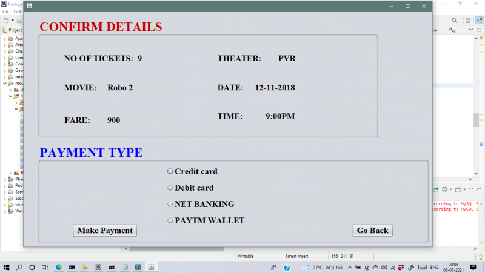
Task: Open the clock showing 20:06
Action: (x=453, y=268)
